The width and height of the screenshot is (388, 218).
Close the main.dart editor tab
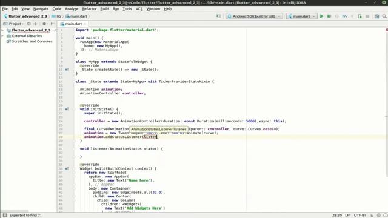coord(85,24)
